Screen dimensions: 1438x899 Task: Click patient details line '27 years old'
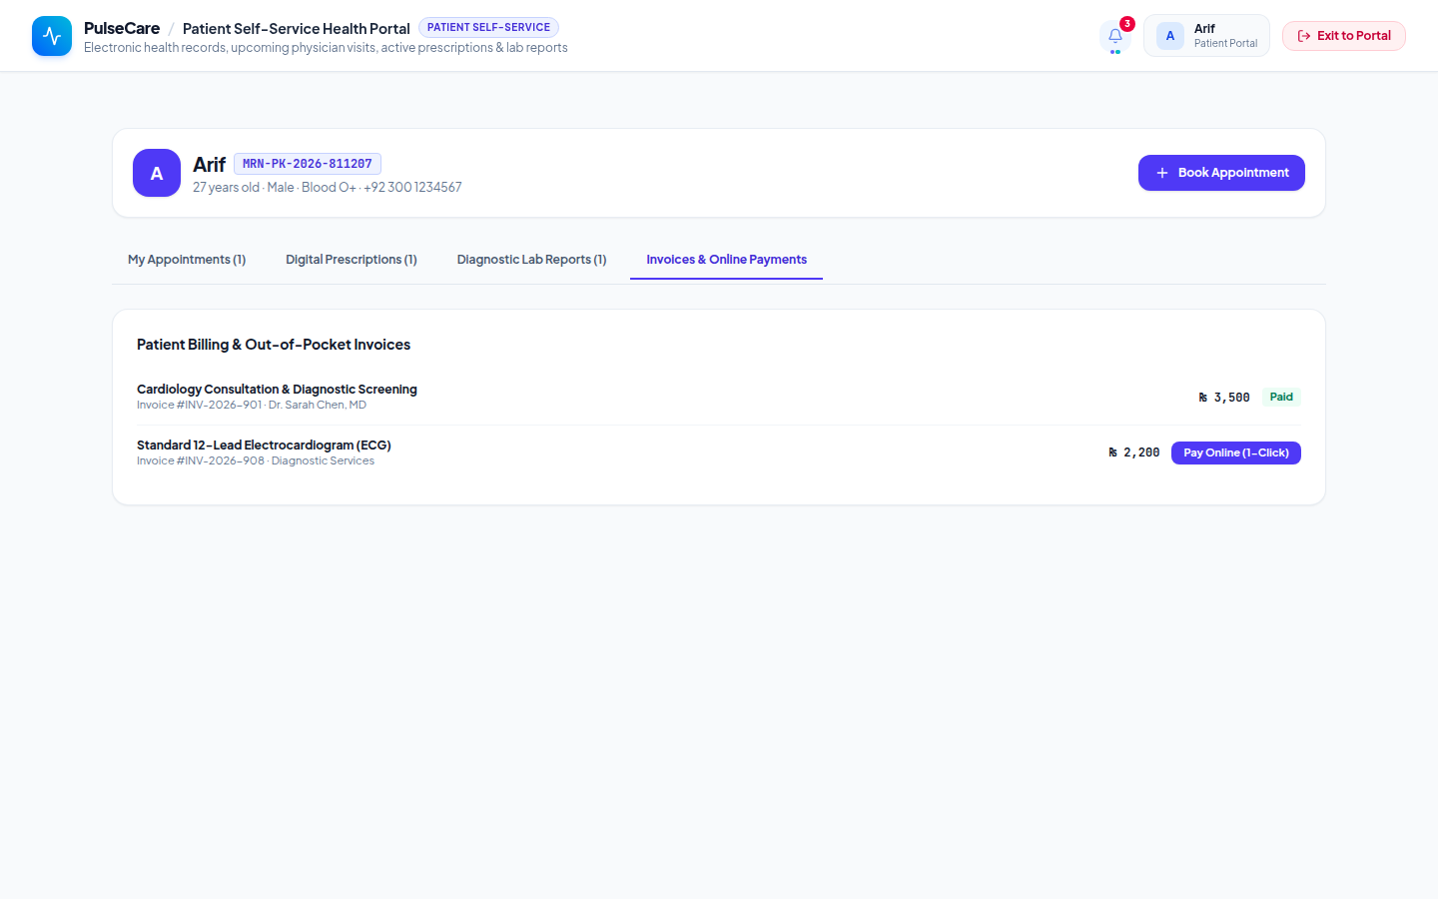[x=328, y=188]
